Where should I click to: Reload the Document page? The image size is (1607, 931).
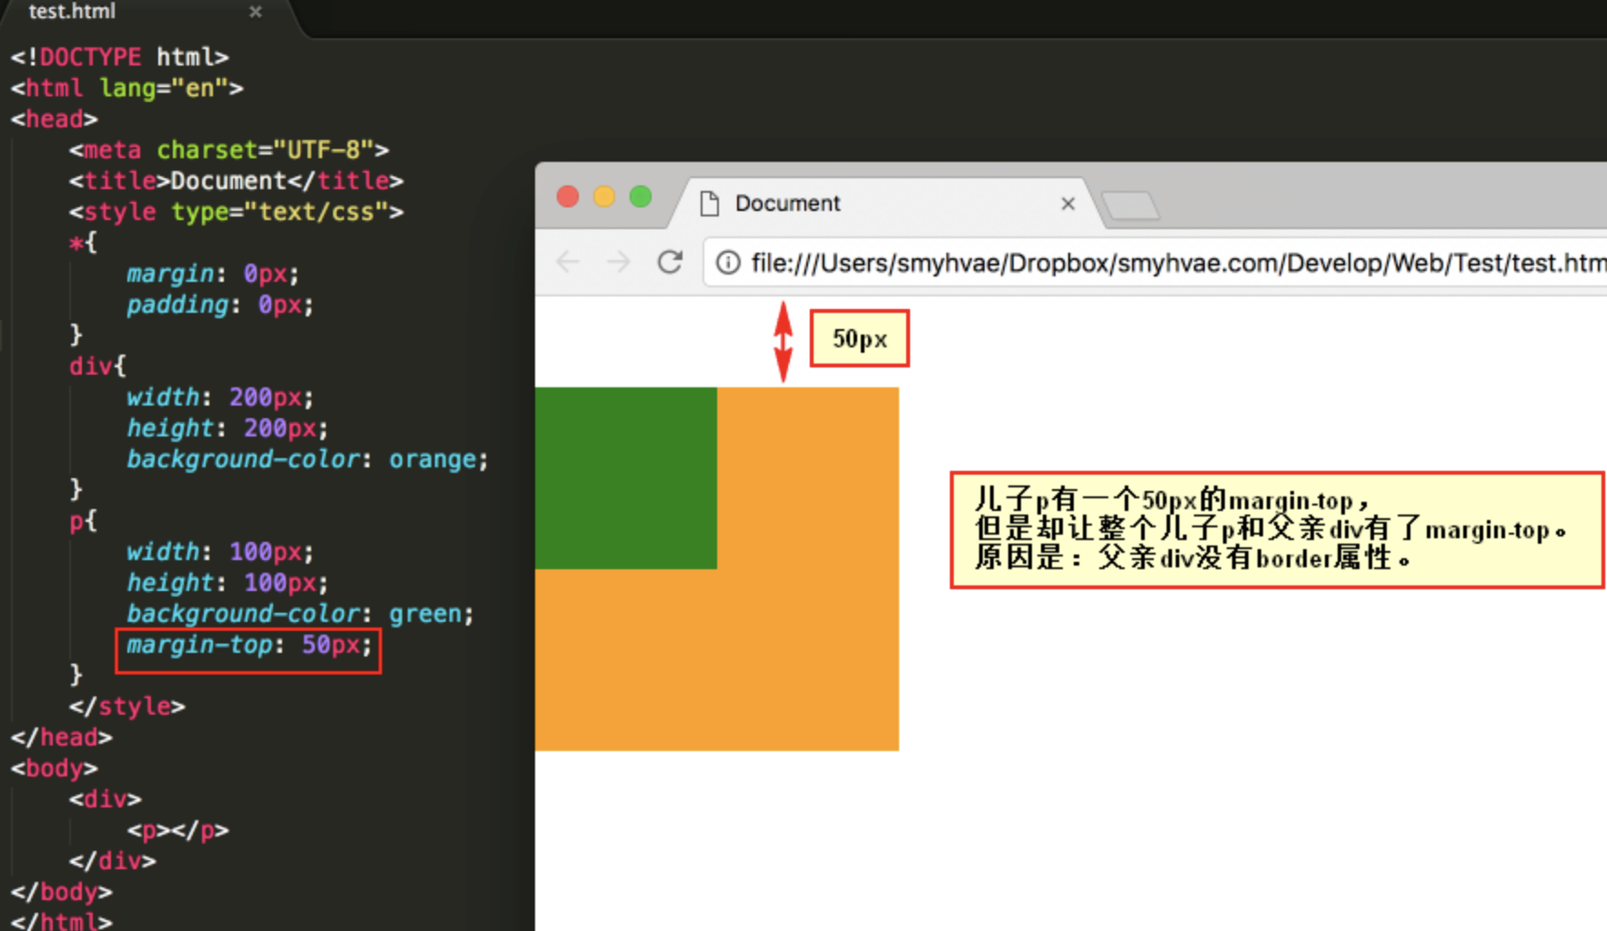[x=671, y=263]
